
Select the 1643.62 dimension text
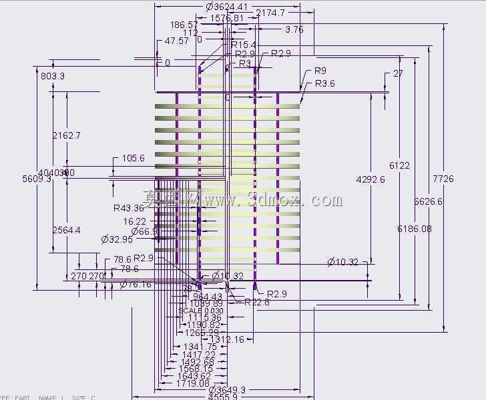pos(194,376)
